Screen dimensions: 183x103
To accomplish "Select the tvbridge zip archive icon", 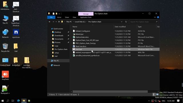I will 27,63.
